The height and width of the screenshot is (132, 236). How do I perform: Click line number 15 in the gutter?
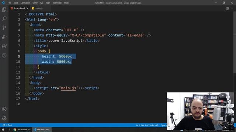[18, 88]
